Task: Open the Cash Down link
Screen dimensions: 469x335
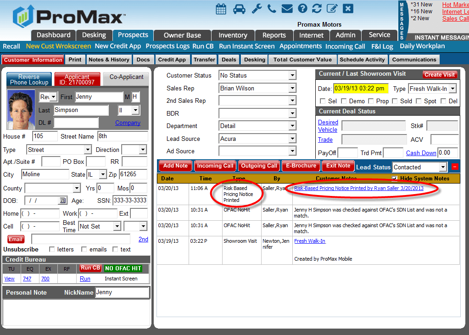Action: [421, 153]
